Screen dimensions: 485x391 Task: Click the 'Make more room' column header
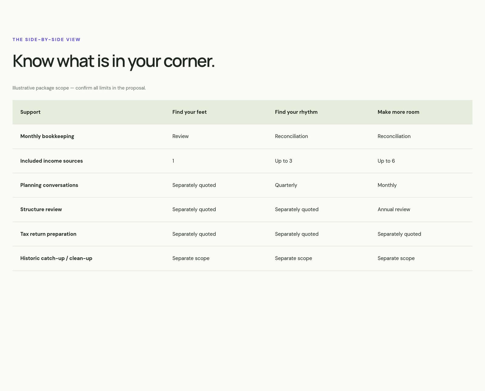(398, 112)
